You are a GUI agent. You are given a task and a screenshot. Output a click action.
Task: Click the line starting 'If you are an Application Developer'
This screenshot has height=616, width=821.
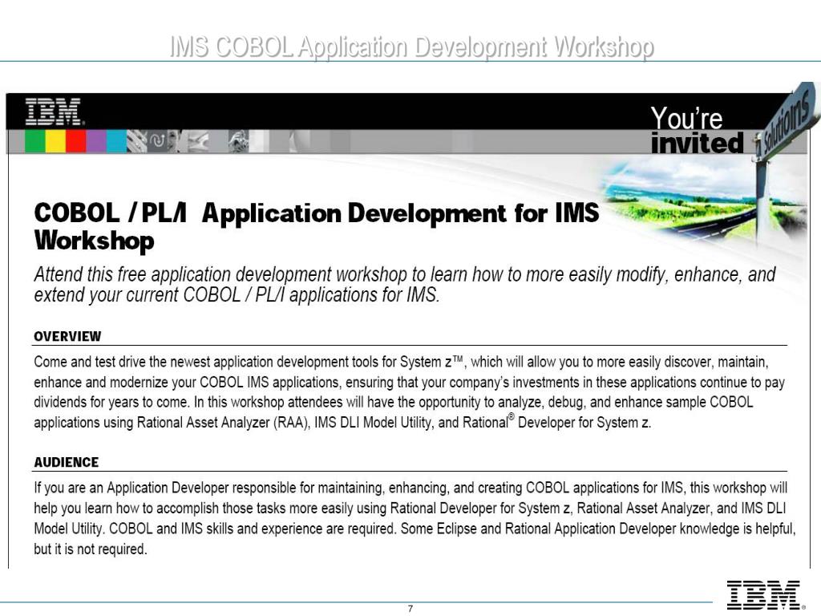point(410,488)
